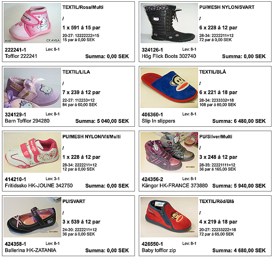The image size is (275, 257).
Task: Click article number 406360-1
Action: pos(152,114)
